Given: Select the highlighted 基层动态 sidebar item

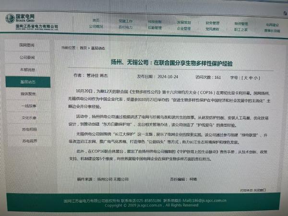Looking at the screenshot, I should coord(27,82).
